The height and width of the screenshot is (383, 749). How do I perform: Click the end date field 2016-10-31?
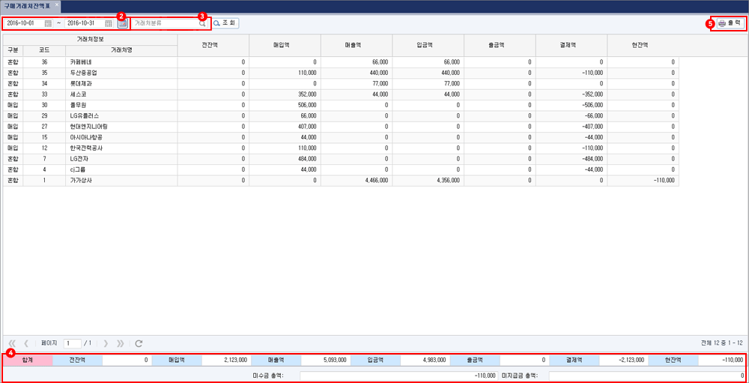coord(85,23)
